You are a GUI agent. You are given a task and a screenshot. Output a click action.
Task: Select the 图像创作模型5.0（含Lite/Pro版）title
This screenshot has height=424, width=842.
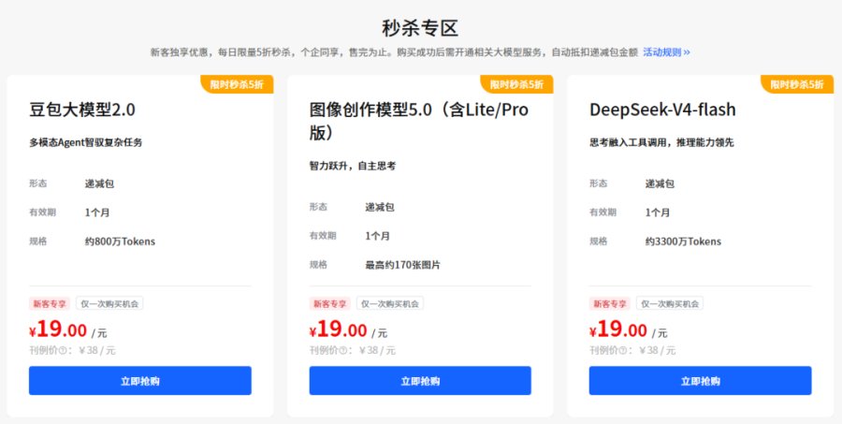coord(419,121)
